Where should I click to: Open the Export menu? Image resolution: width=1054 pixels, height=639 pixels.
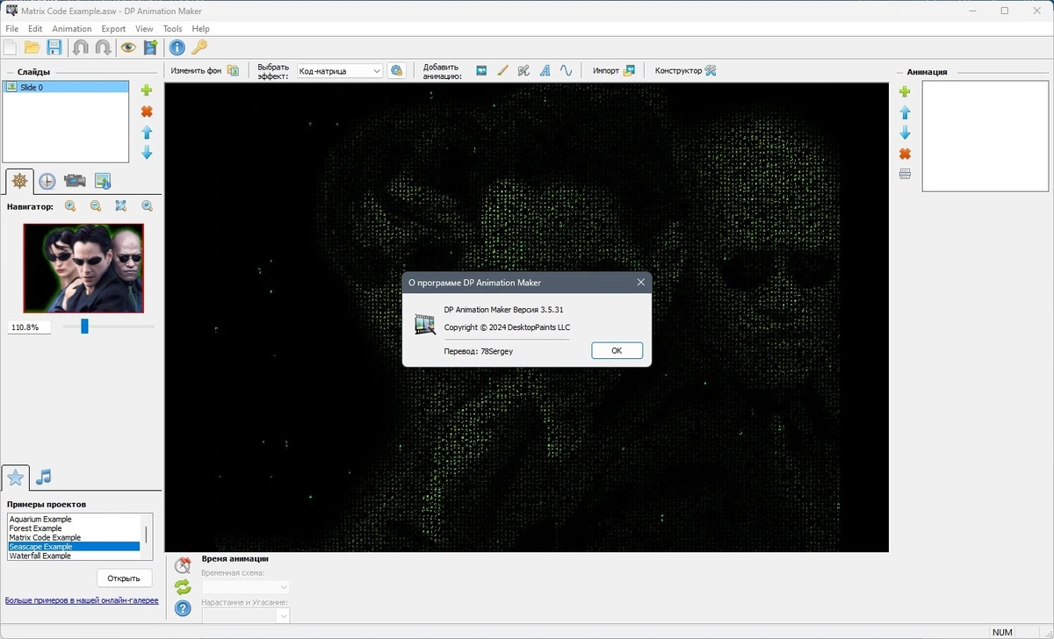point(113,29)
